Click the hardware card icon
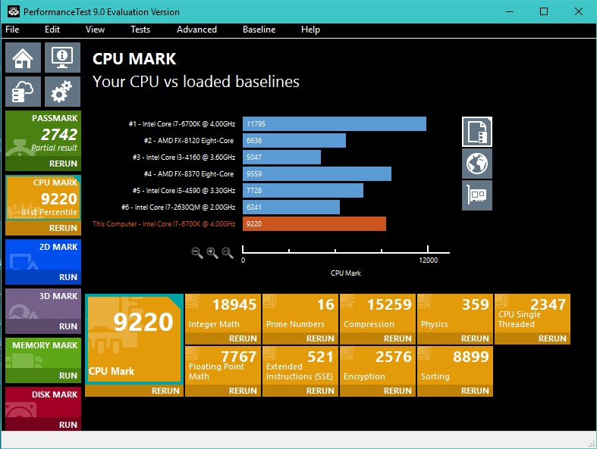Viewport: 597px width, 449px height. pos(477,195)
